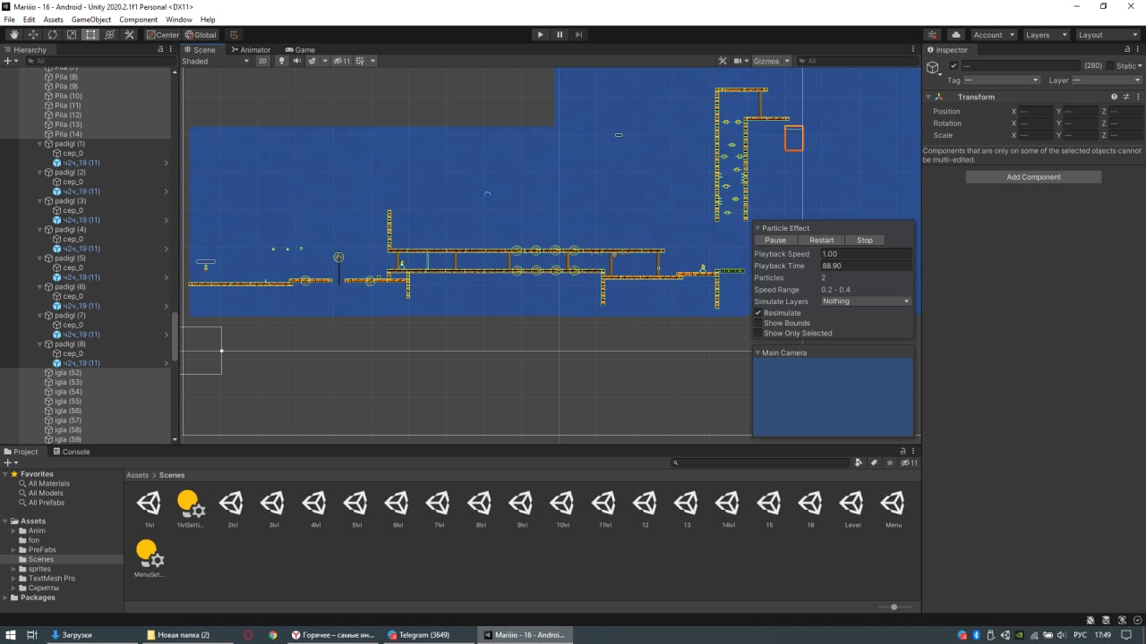Click the asset icon size slider

click(894, 607)
